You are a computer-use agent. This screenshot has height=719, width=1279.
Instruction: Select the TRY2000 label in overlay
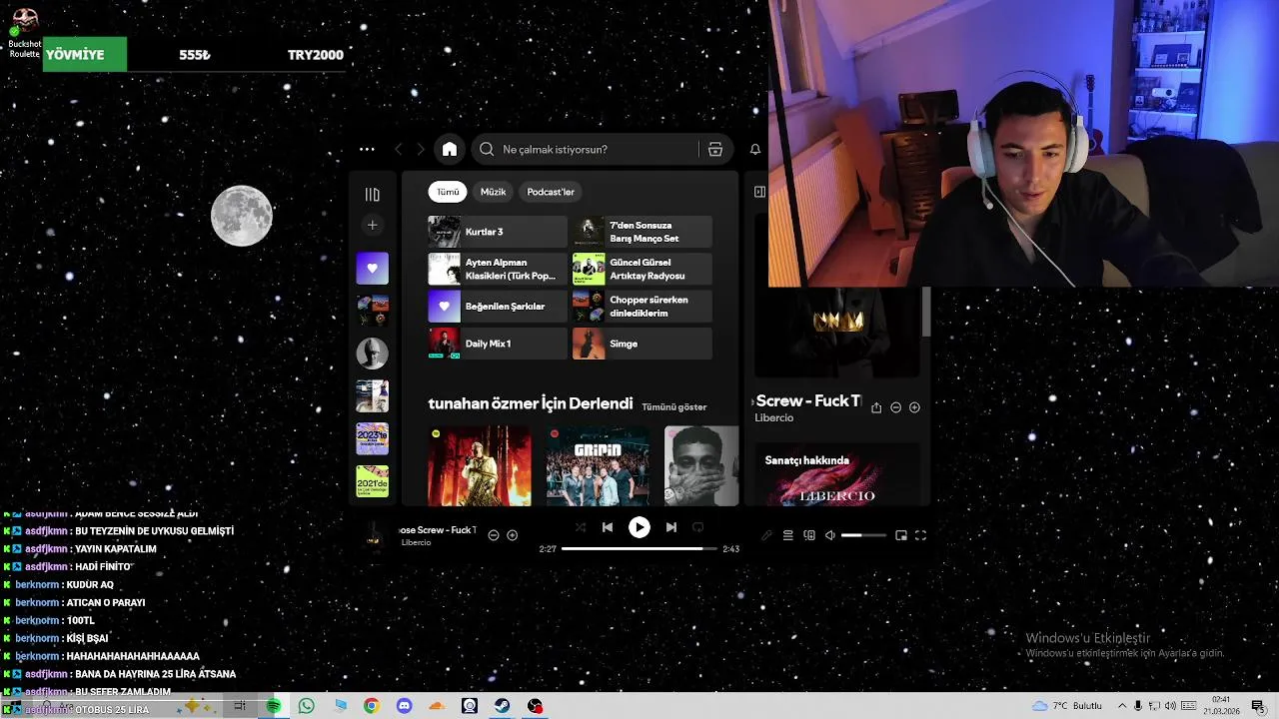coord(316,55)
